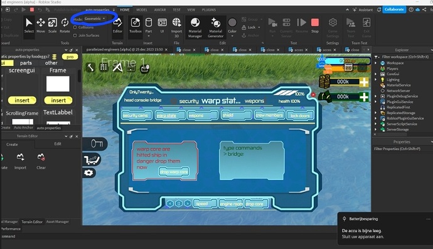Toggle the Collisions checkbox
The image size is (433, 249).
(75, 28)
